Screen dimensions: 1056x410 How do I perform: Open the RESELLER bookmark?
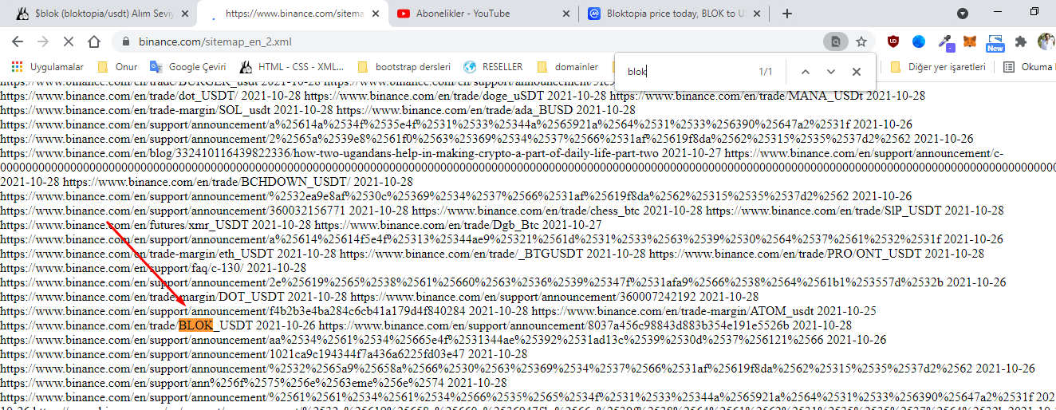[x=494, y=67]
